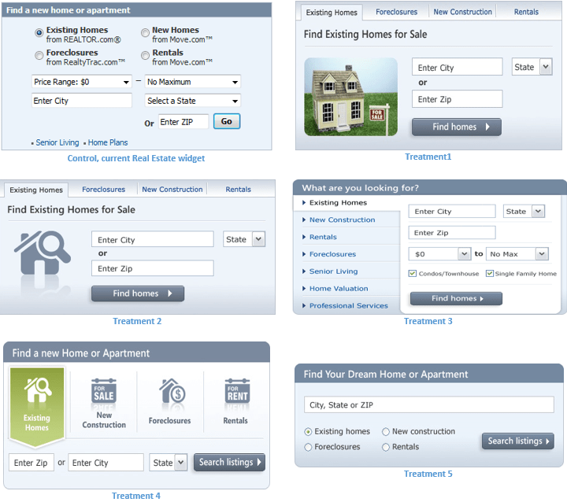Image resolution: width=567 pixels, height=502 pixels.
Task: Switch to the New Construction tab in Treatment 1
Action: click(462, 12)
